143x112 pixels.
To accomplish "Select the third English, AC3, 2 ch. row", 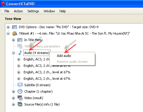I will coord(47,72).
